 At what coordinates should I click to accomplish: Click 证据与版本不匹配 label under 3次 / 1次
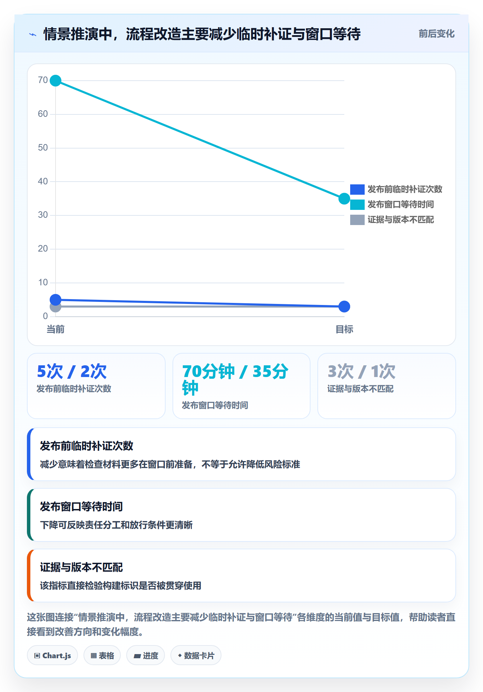tap(360, 389)
